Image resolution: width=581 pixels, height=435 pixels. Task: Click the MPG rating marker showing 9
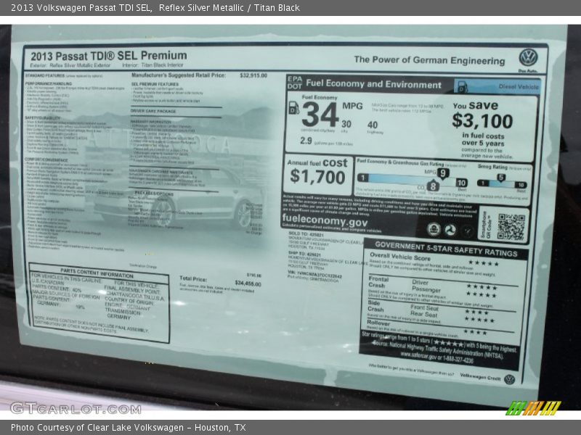tap(443, 173)
